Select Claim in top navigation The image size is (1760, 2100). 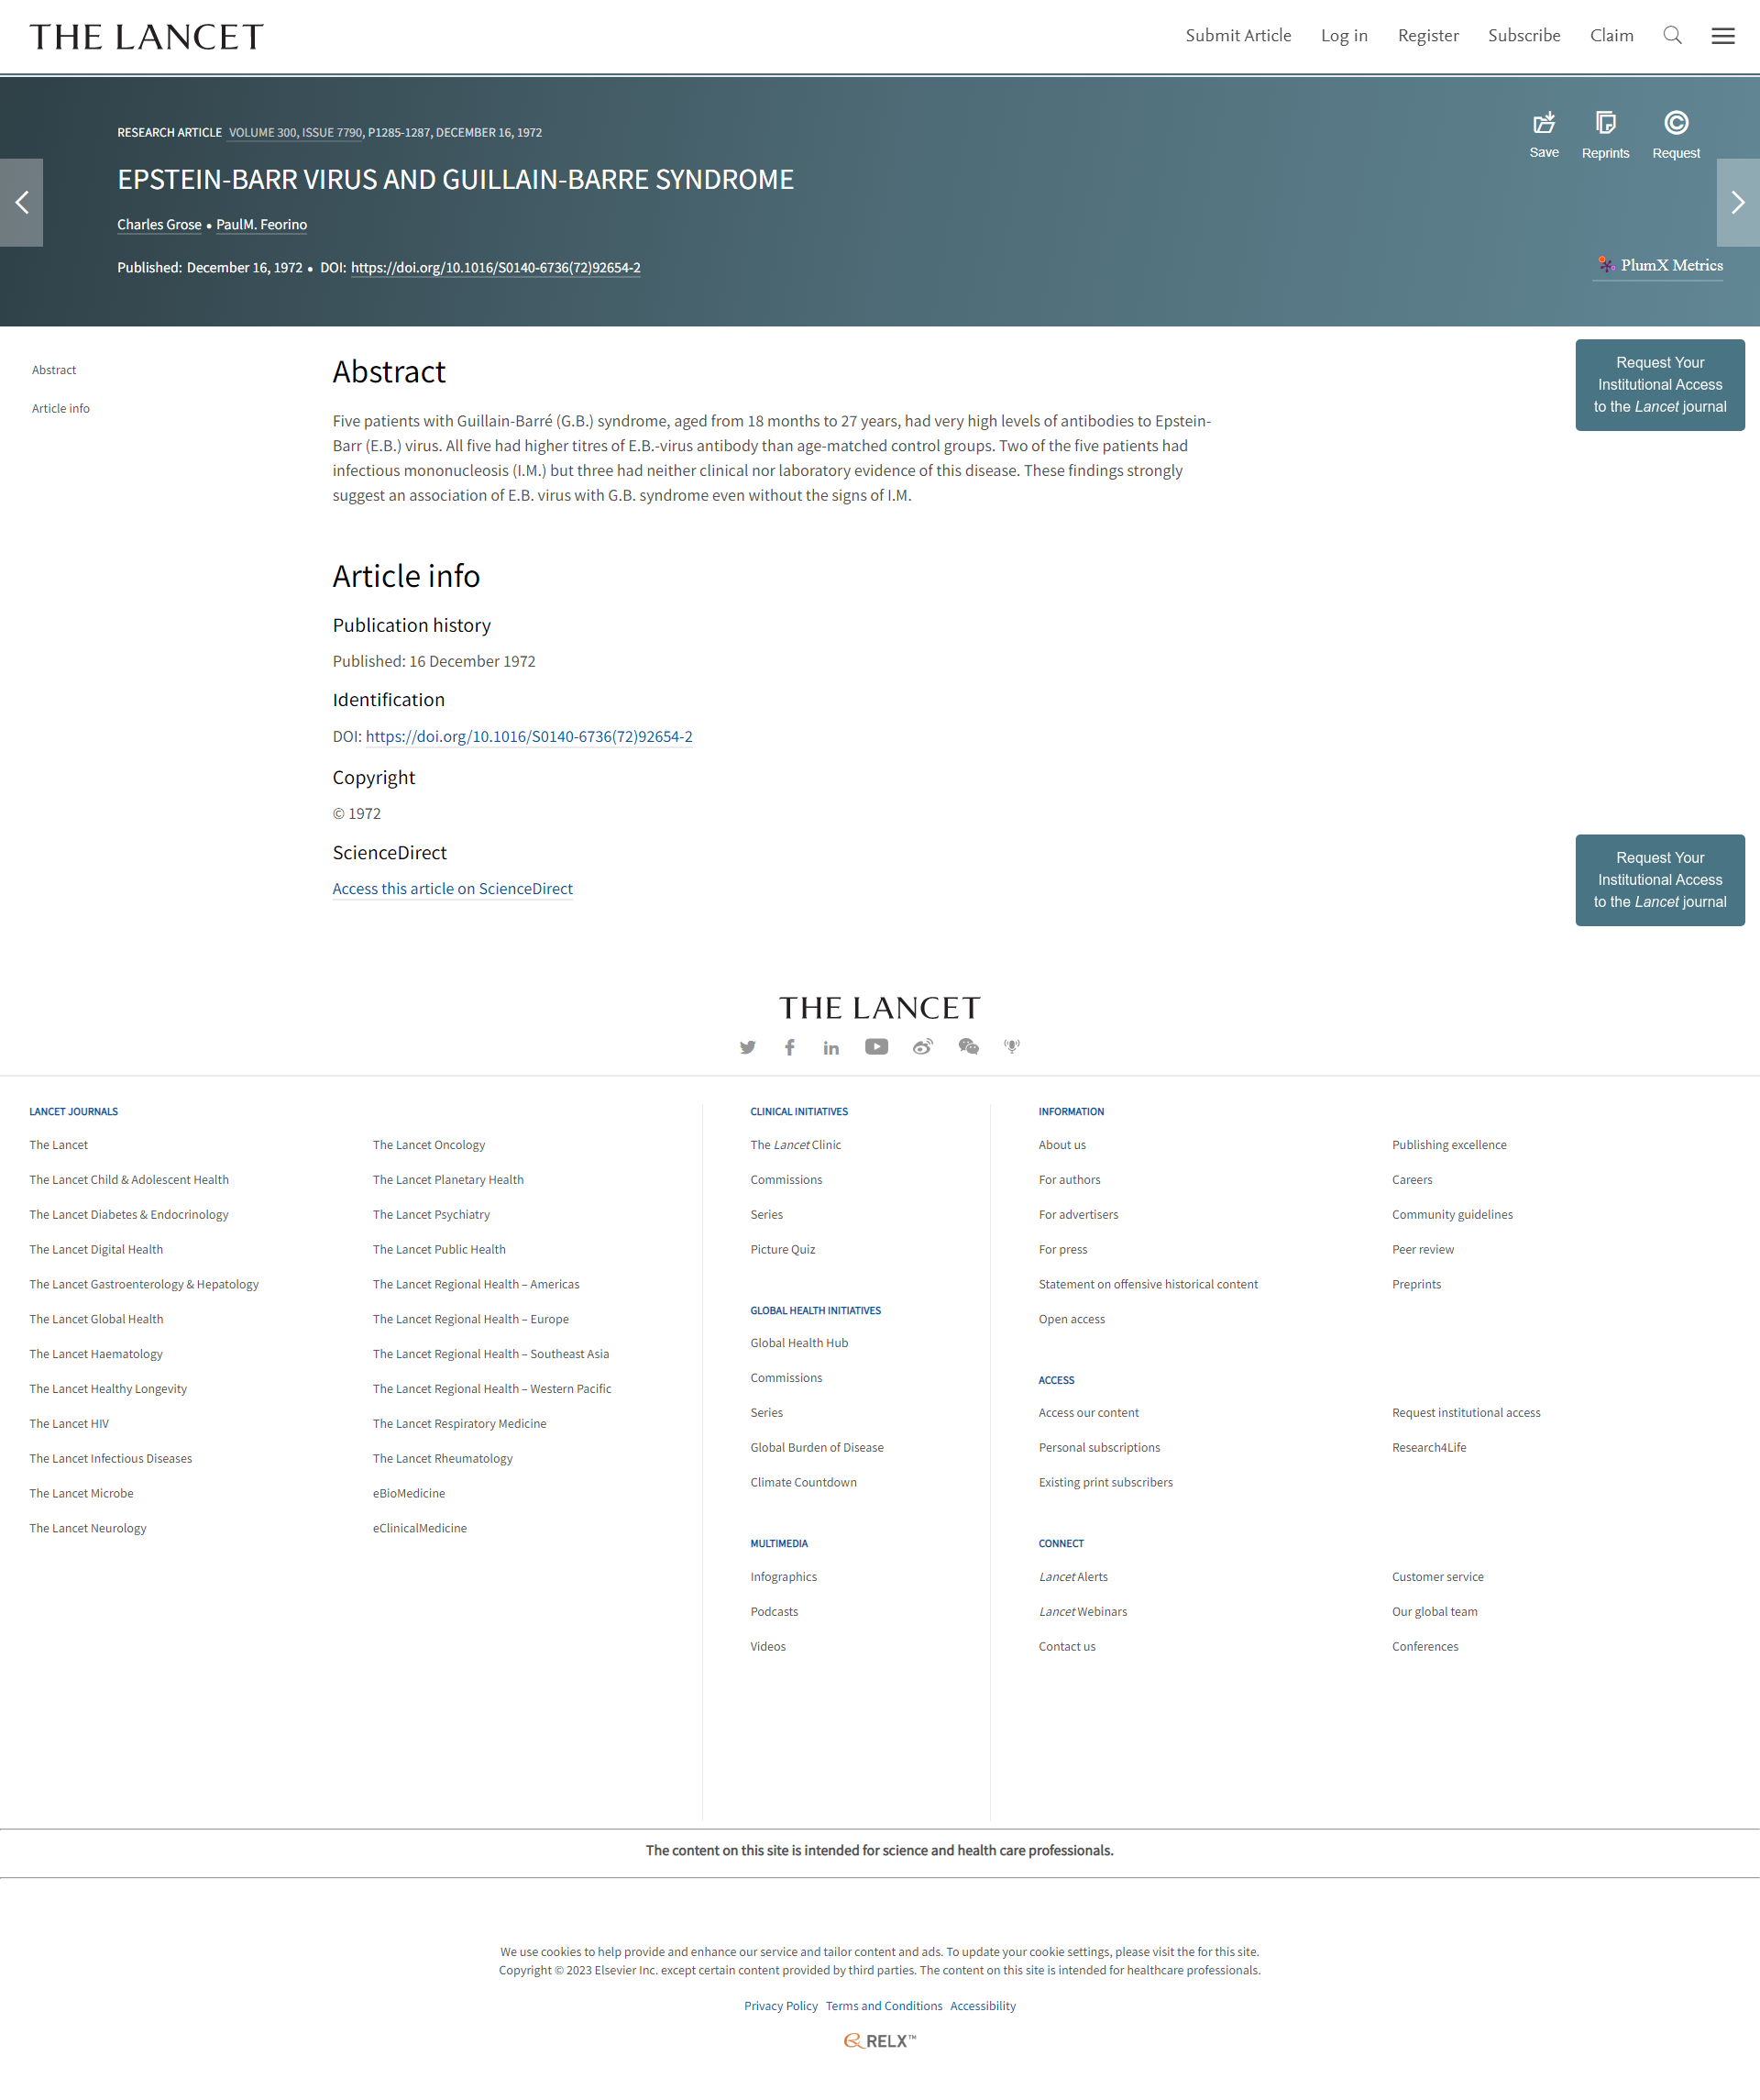point(1612,36)
